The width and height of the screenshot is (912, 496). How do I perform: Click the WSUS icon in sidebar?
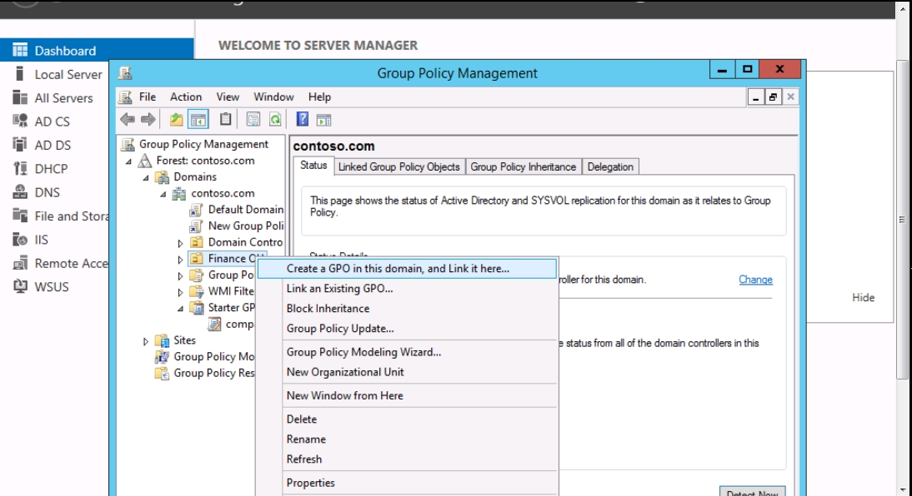click(20, 286)
